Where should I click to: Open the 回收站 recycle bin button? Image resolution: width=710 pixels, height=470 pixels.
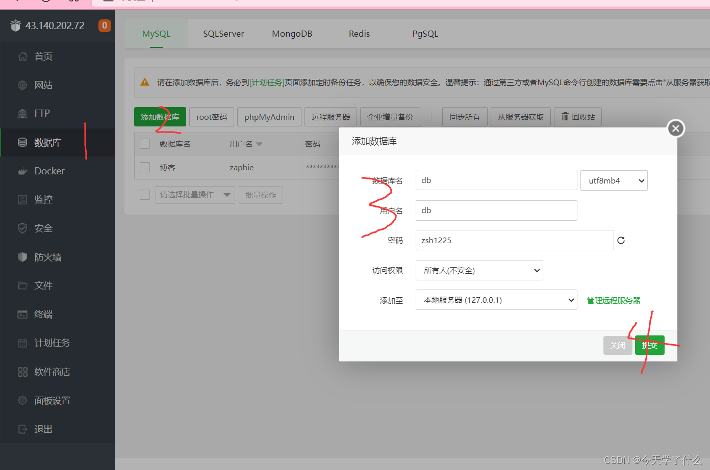(578, 117)
